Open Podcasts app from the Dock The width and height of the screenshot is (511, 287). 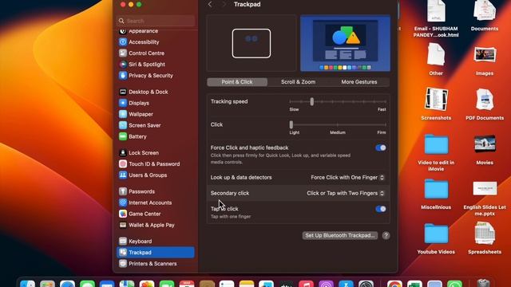[x=327, y=284]
